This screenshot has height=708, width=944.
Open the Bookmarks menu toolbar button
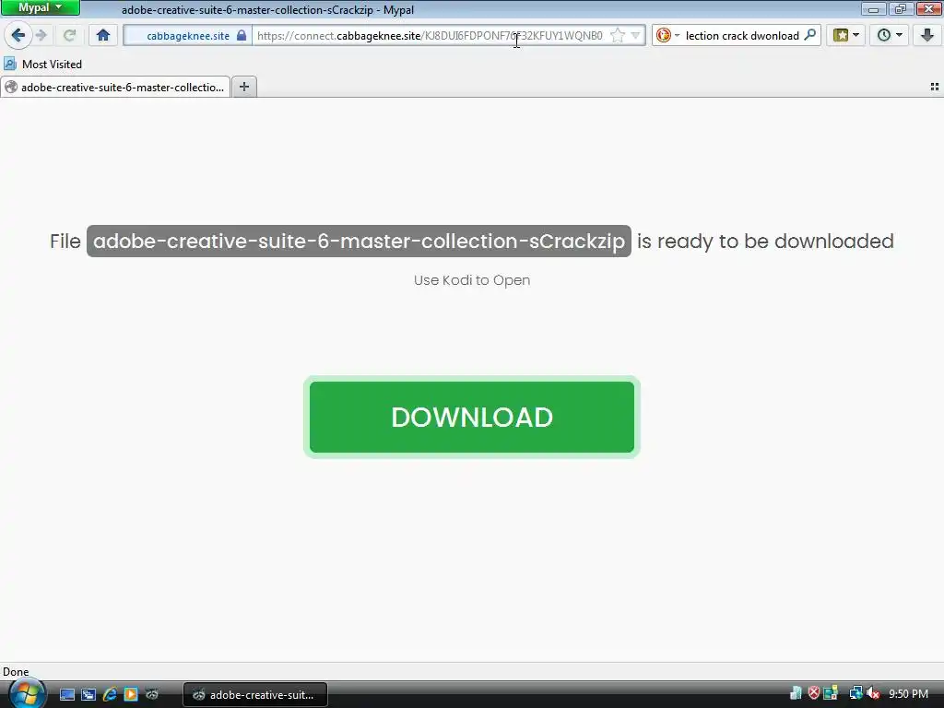tap(846, 36)
